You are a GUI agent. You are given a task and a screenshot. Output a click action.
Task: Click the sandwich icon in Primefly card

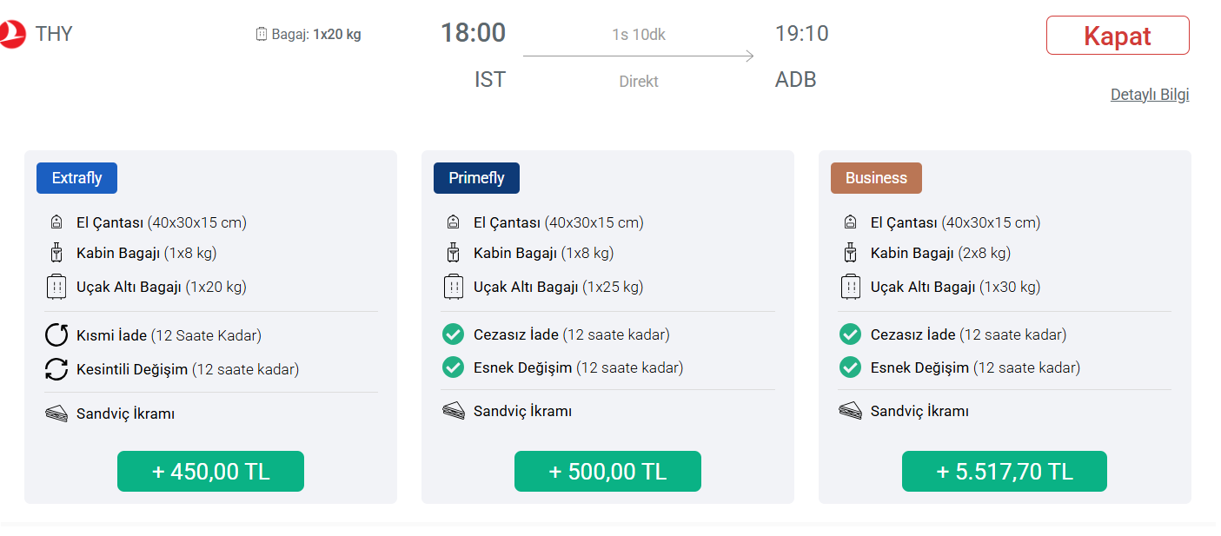tap(454, 411)
